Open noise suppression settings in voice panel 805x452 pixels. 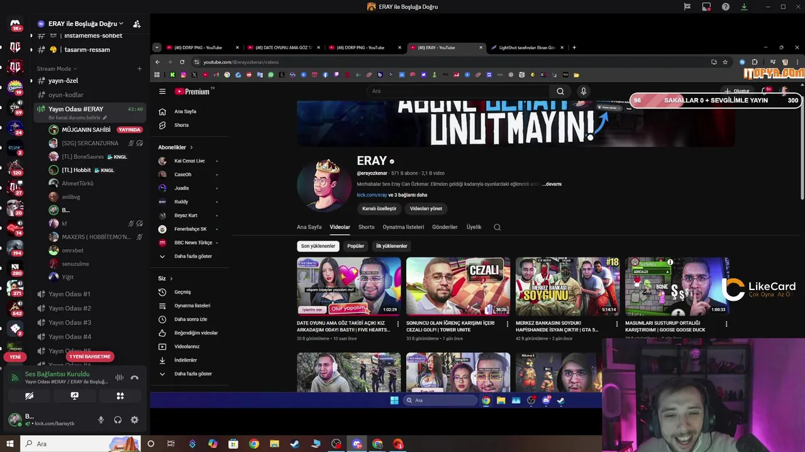pos(119,377)
